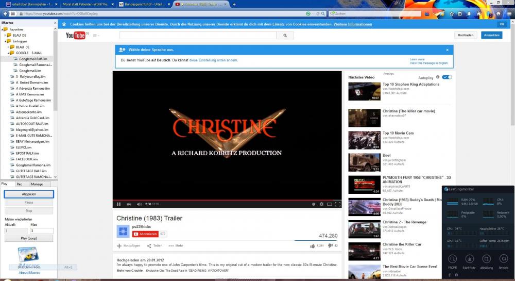Click the Hochladen upload button
This screenshot has height=281, width=515.
coord(466,35)
